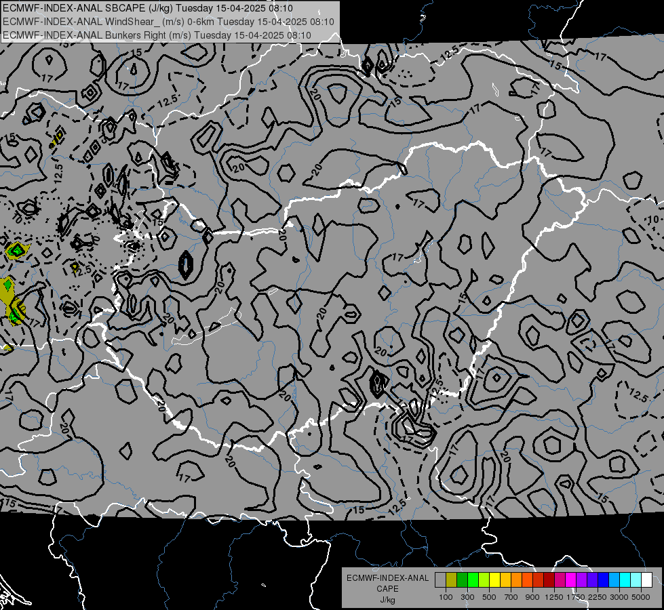Click the legend value 900
Image resolution: width=664 pixels, height=610 pixels.
(x=532, y=597)
